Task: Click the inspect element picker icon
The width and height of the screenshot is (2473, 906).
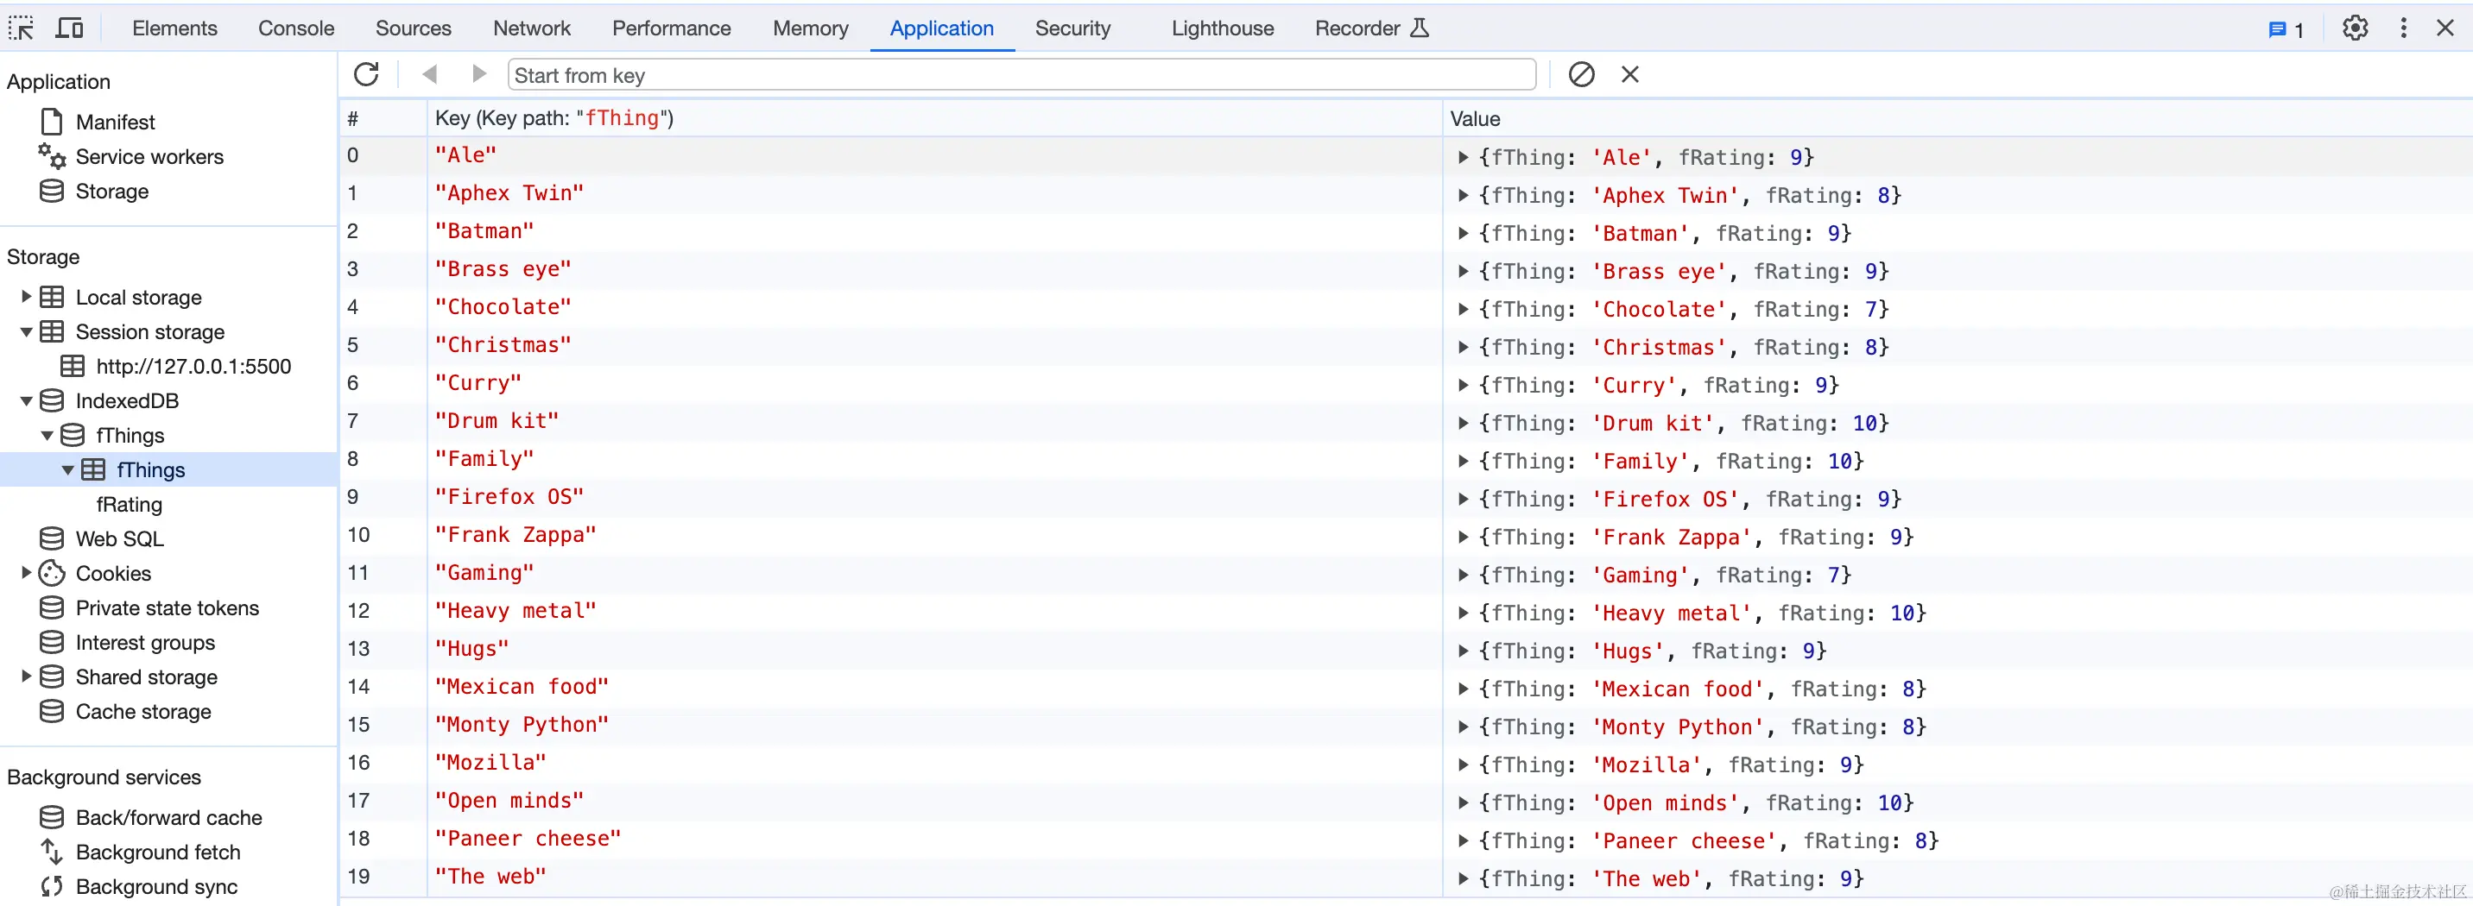Action: [x=21, y=28]
